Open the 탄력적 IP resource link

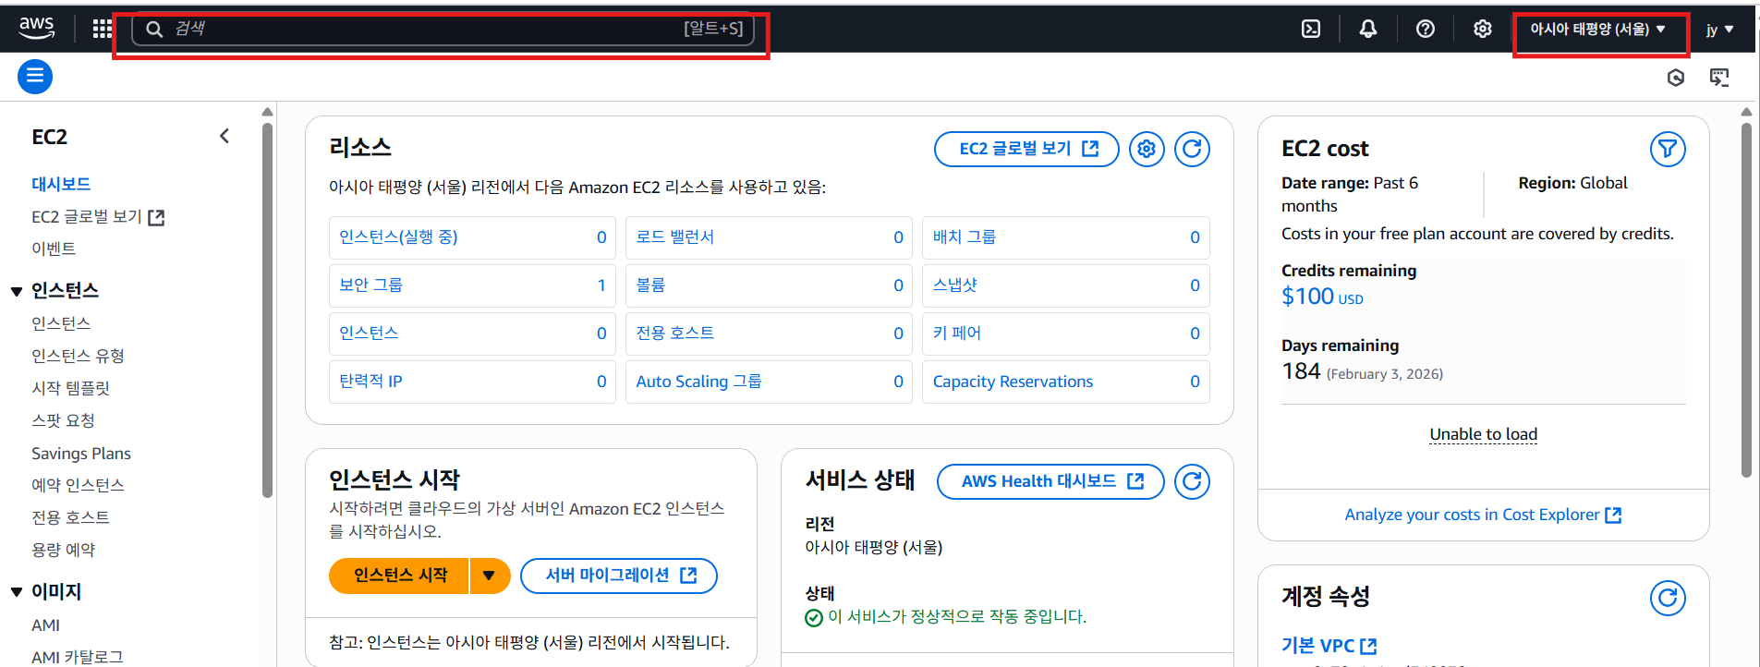(370, 382)
